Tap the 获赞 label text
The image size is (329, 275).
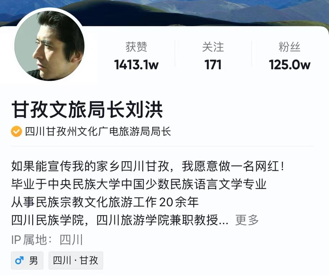(x=136, y=47)
